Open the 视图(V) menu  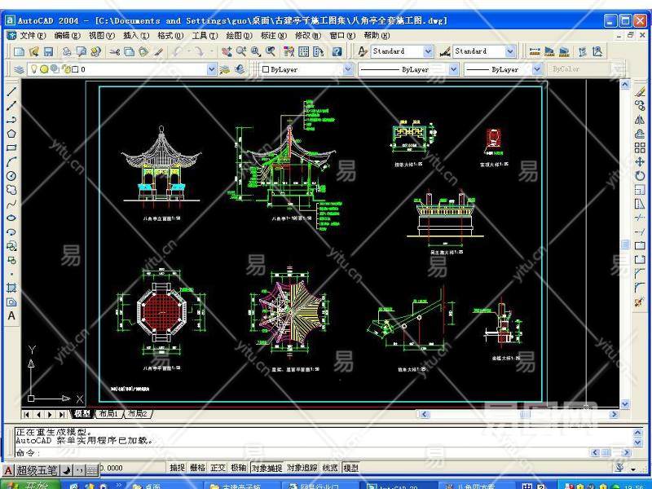click(102, 36)
